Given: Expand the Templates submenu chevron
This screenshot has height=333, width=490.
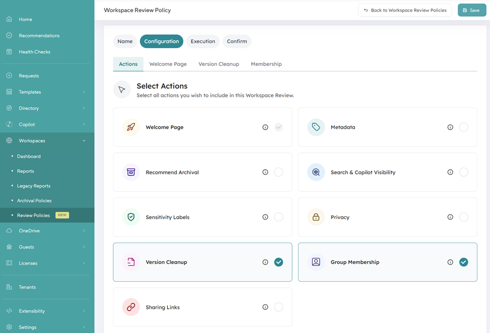Looking at the screenshot, I should (x=84, y=92).
